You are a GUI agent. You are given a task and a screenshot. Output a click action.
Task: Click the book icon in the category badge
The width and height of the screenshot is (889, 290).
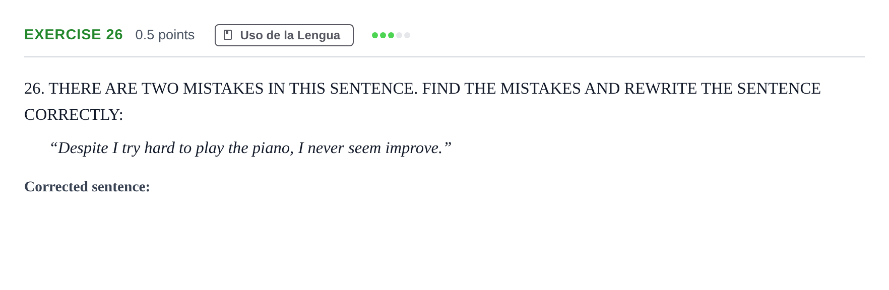[x=228, y=35]
